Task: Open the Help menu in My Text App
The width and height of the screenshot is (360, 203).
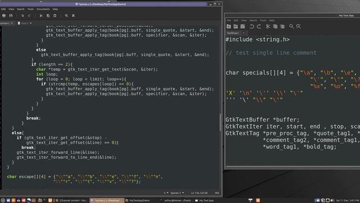Action: click(272, 20)
